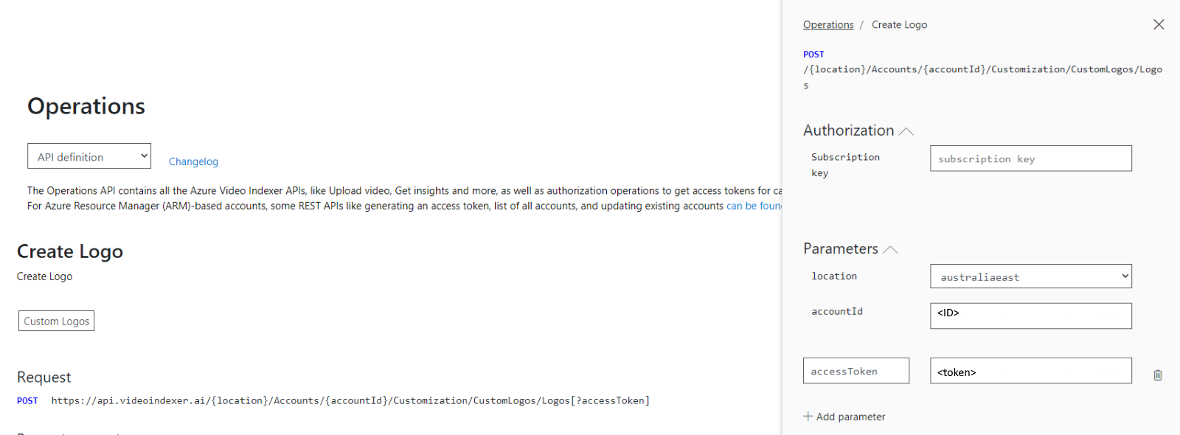
Task: Click the request URL text
Action: click(350, 401)
